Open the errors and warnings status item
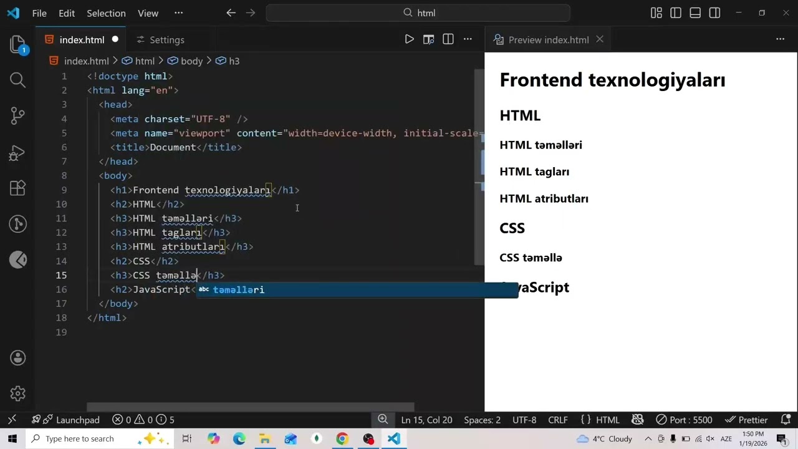The width and height of the screenshot is (798, 449). pyautogui.click(x=143, y=420)
